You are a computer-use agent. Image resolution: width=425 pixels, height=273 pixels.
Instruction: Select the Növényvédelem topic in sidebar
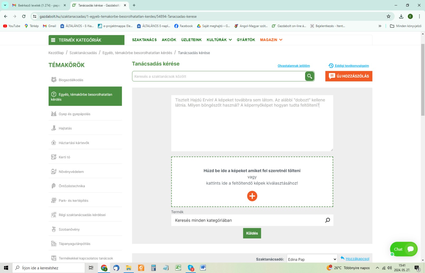tap(71, 172)
